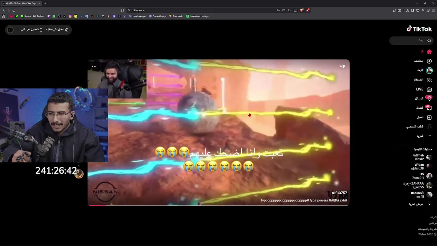
Task: Open Profile (الملف الشخصي) page
Action: point(419,126)
